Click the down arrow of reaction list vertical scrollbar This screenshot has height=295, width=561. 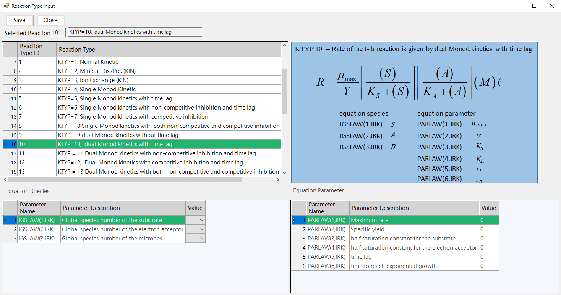(284, 173)
